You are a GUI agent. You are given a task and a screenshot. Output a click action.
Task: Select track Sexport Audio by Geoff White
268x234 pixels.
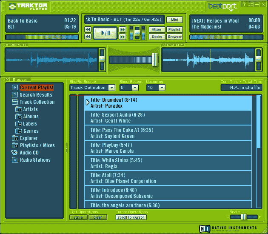click(168, 117)
